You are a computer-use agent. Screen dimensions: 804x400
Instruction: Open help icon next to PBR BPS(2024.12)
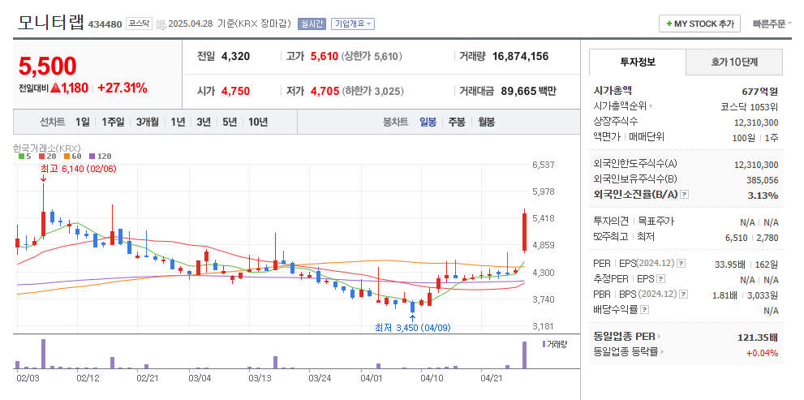(x=683, y=295)
